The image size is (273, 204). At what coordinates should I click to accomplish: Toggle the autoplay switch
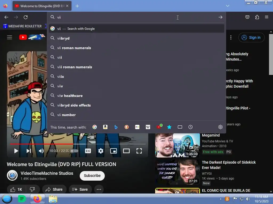pyautogui.click(x=74, y=151)
